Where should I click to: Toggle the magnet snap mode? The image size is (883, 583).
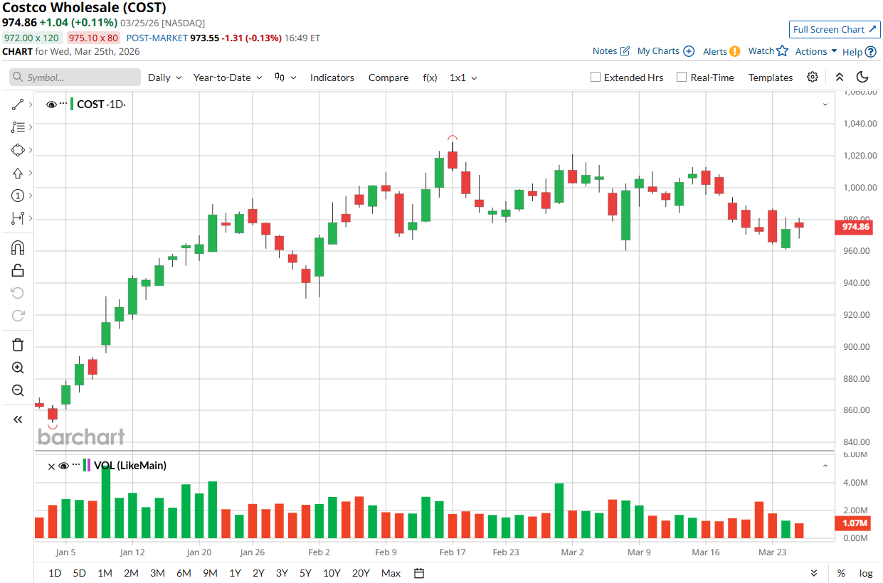[18, 247]
